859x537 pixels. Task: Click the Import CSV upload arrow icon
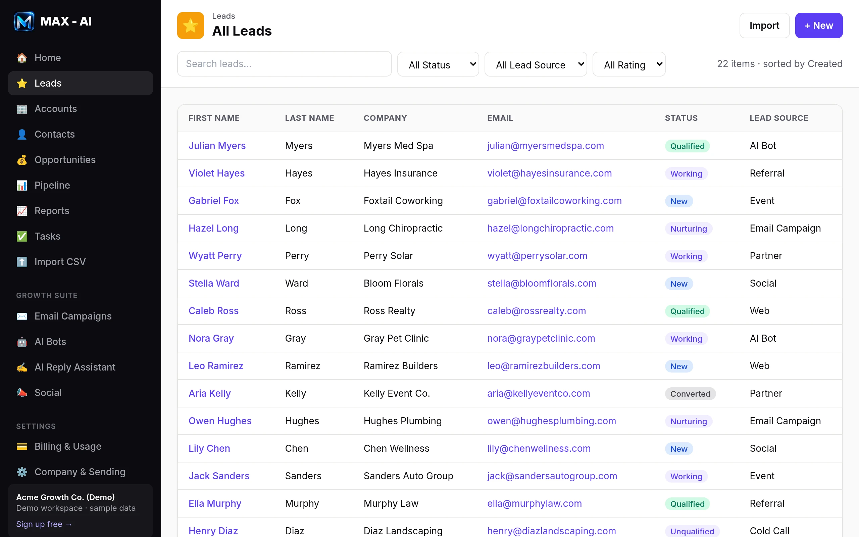tap(22, 262)
